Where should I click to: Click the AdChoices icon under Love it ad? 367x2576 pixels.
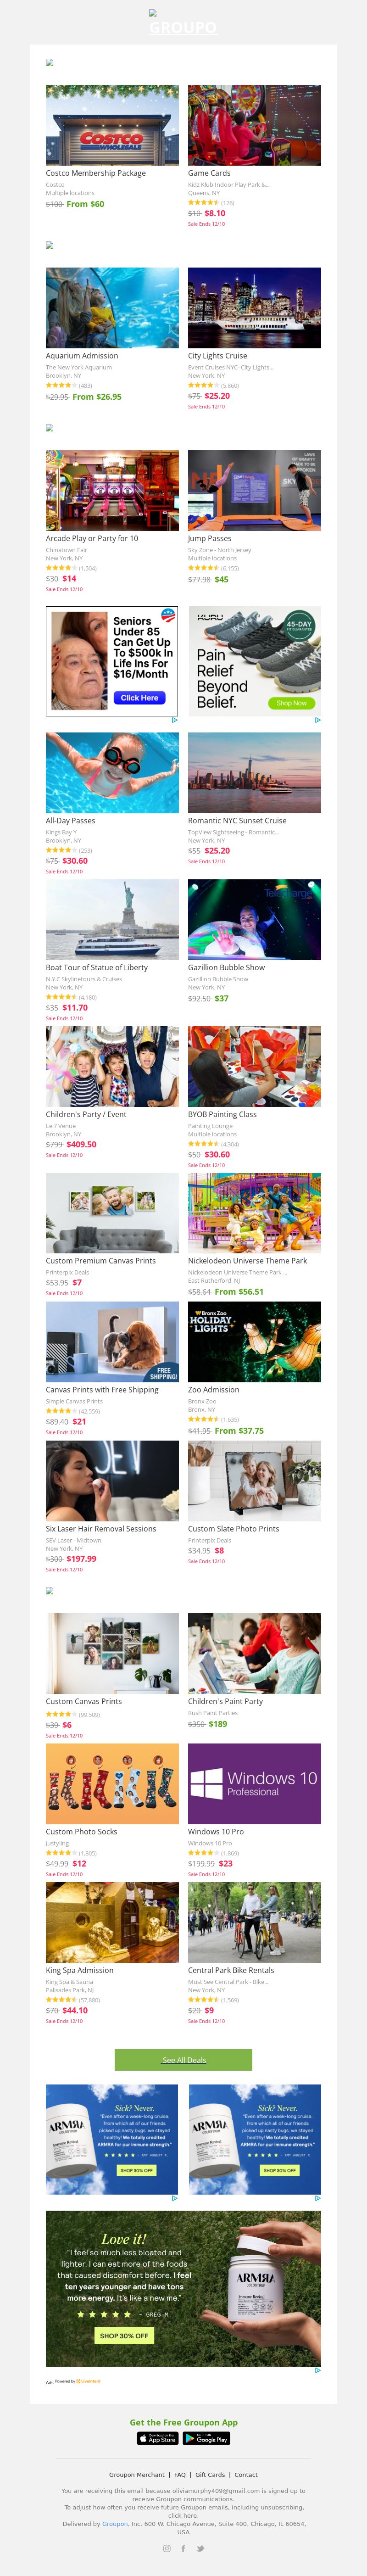click(318, 2370)
